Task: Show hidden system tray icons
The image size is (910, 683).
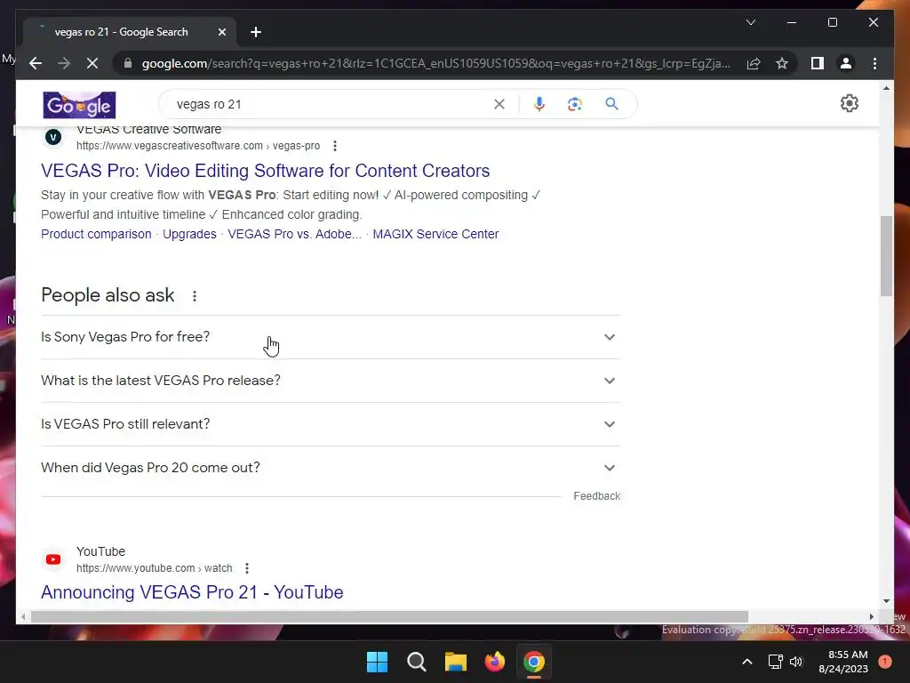Action: pos(747,662)
